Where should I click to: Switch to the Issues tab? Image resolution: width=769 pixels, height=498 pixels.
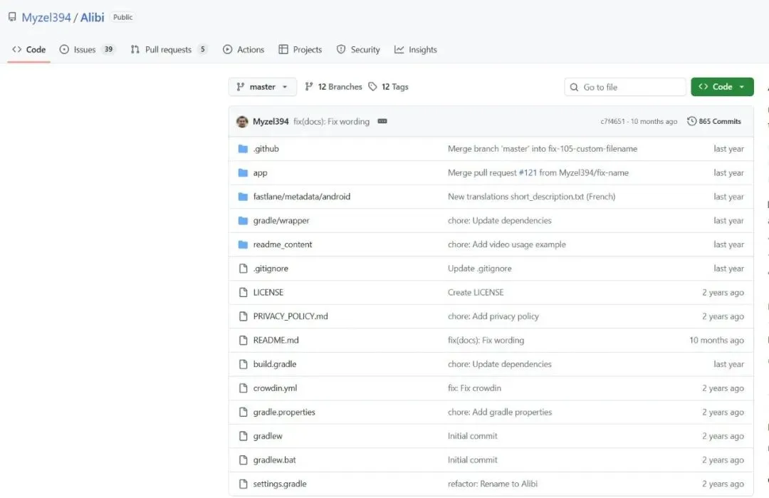coord(87,50)
